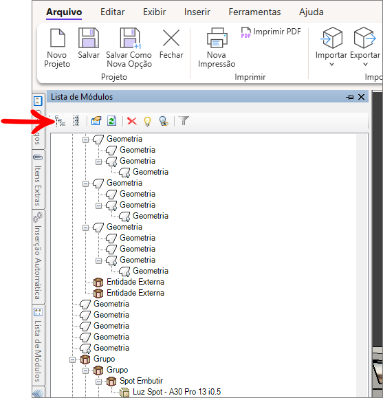Click Imprimir PDF in the ribbon
Viewport: 383px width, 398px height.
[x=271, y=32]
